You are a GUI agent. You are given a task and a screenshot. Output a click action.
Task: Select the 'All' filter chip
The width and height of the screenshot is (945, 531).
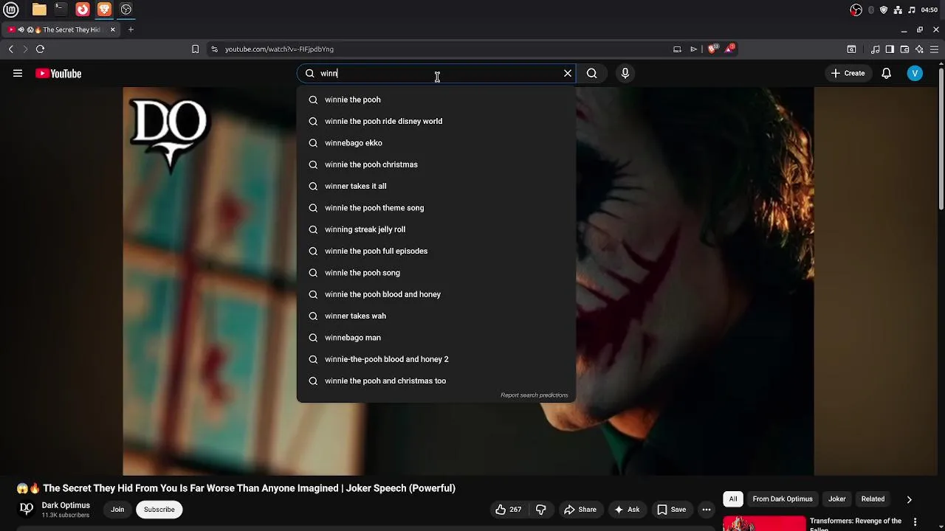733,499
